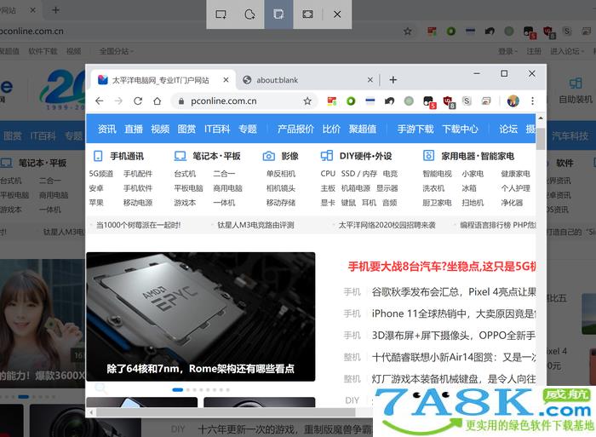Click the address bar showing pconline.com.cn

point(244,101)
